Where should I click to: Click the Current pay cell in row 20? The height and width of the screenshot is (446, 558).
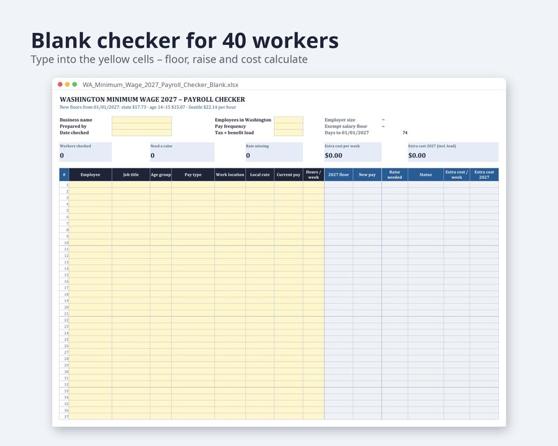click(x=289, y=307)
